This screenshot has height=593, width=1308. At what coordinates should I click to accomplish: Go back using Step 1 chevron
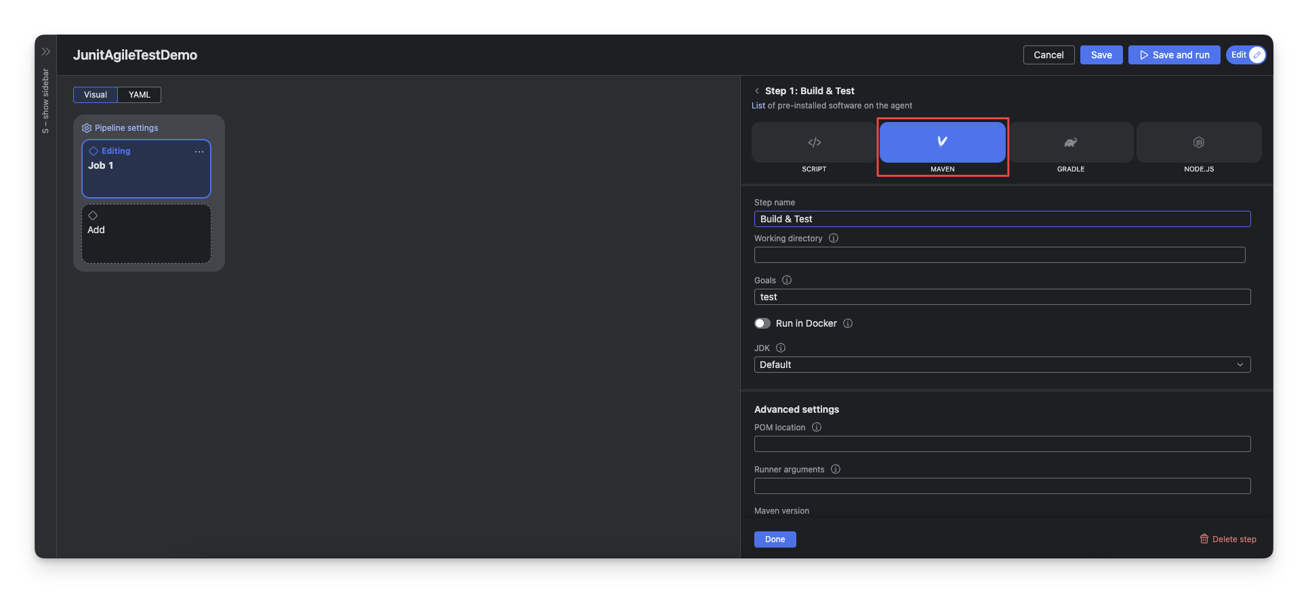pos(757,91)
